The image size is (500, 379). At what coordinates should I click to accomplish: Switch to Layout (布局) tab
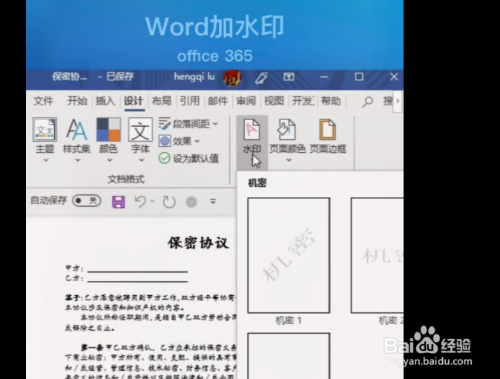(162, 101)
